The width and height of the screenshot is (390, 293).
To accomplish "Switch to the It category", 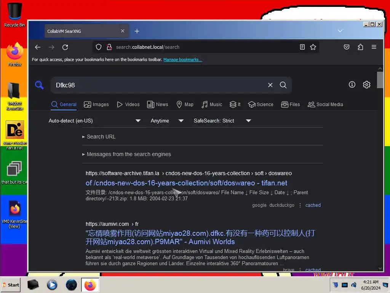I will click(235, 105).
